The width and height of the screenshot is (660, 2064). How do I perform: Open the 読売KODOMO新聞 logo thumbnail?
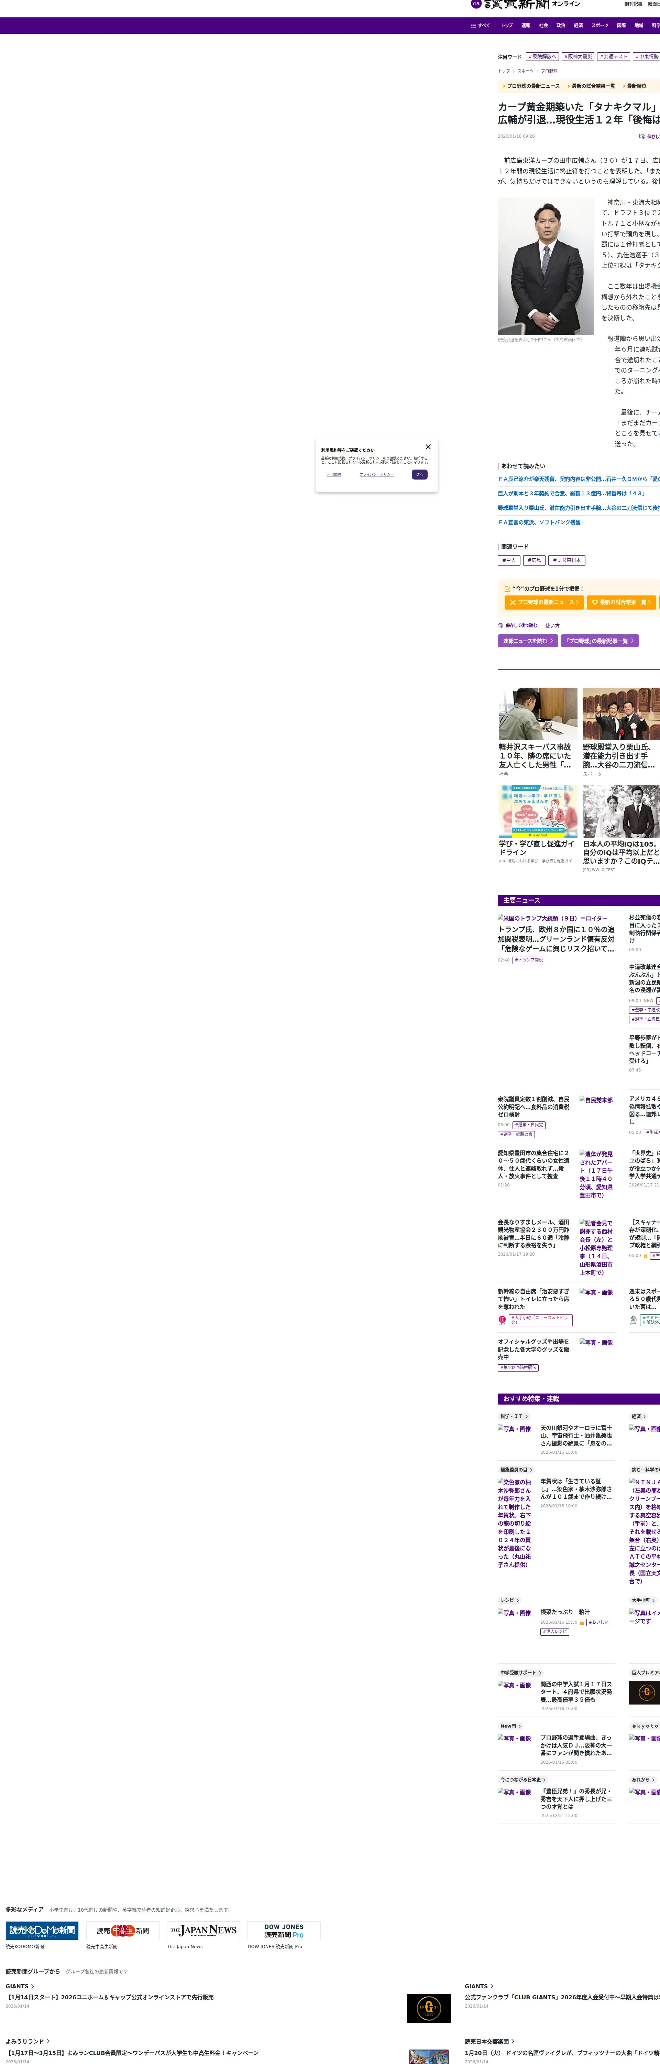(x=42, y=1930)
